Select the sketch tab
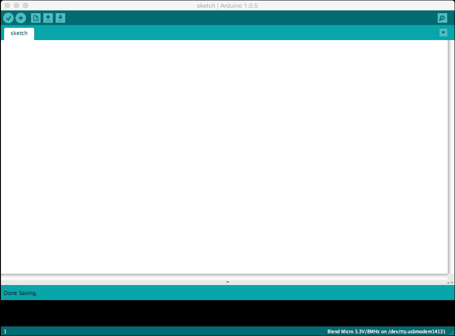 pos(19,34)
